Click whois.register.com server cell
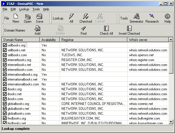Screen dimensions: 175x133 click(x=142, y=60)
